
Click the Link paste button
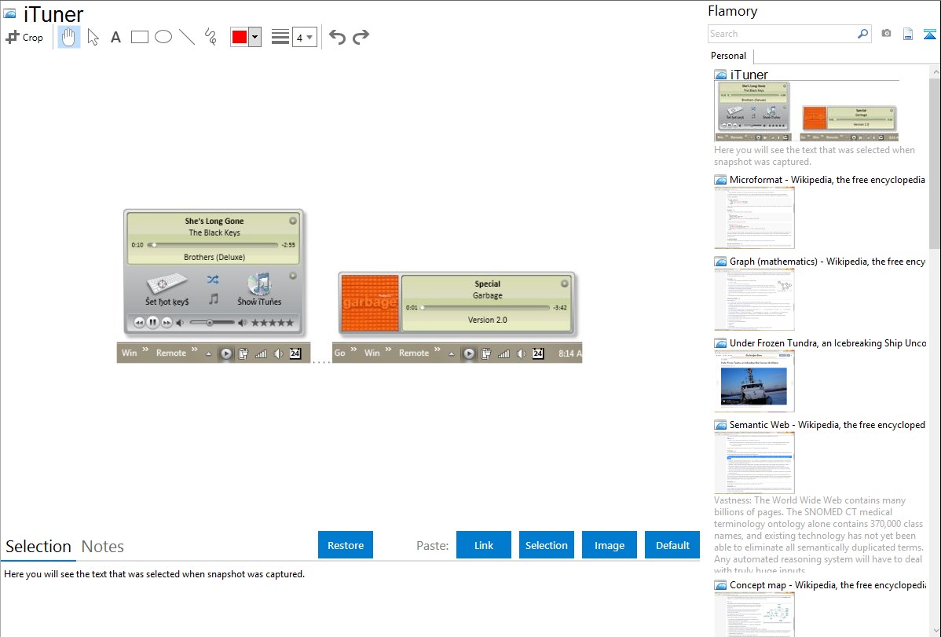coord(484,545)
